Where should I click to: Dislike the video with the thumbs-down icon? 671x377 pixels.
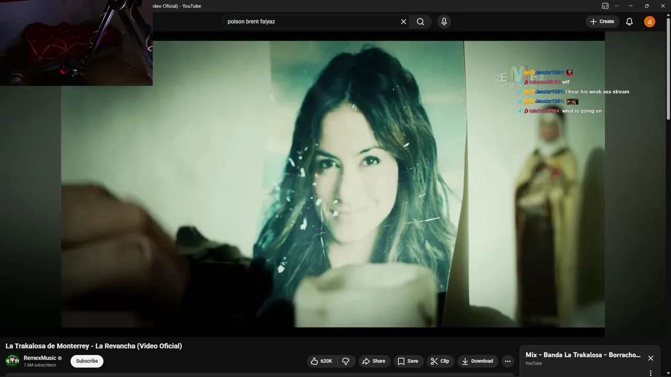tap(346, 361)
